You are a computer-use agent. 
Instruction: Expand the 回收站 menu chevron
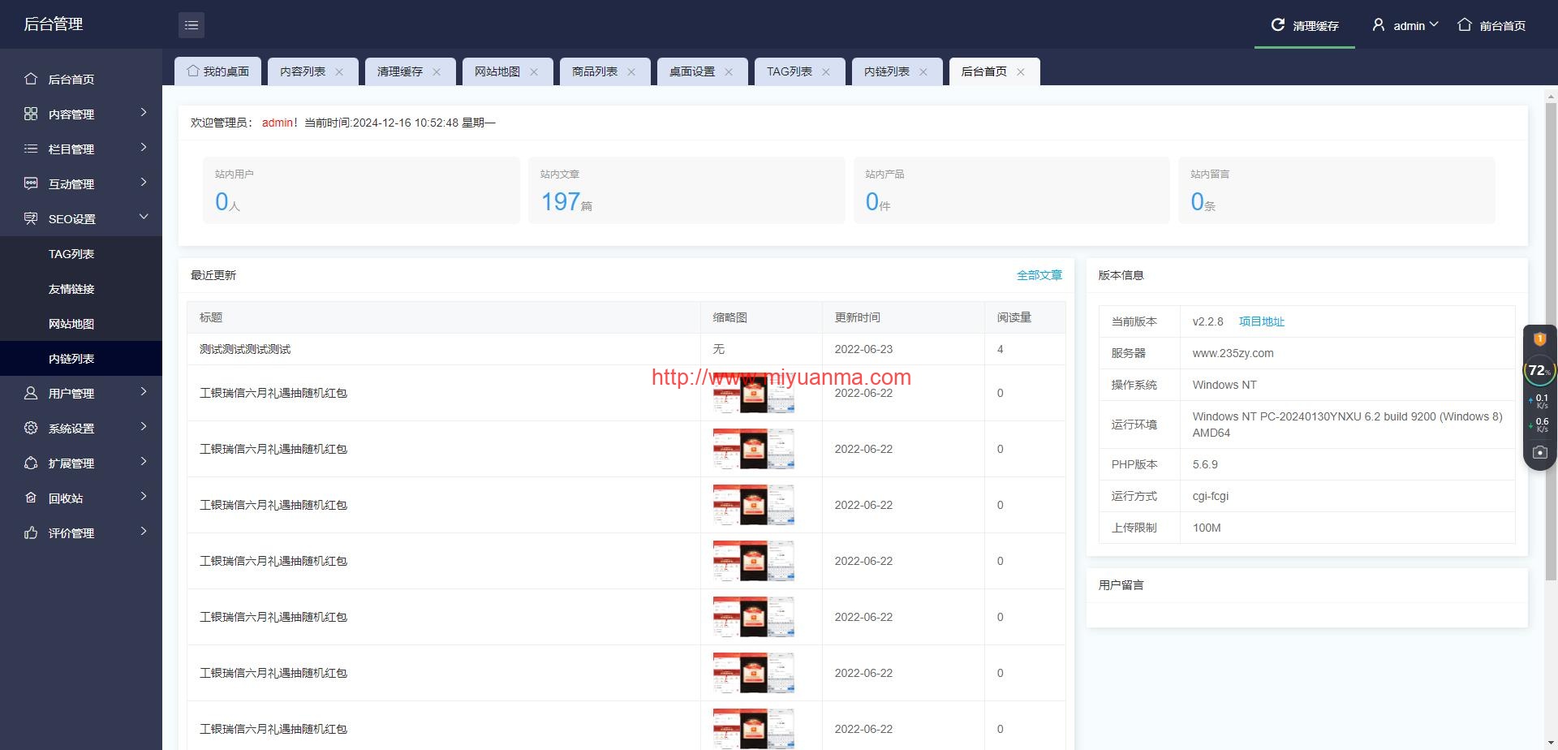[x=144, y=496]
